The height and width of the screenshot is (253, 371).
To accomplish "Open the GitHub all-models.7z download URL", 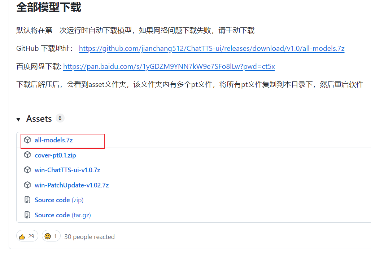I will (211, 48).
